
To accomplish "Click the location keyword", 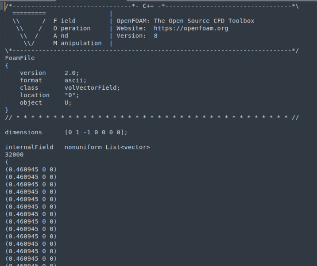I will coord(35,95).
